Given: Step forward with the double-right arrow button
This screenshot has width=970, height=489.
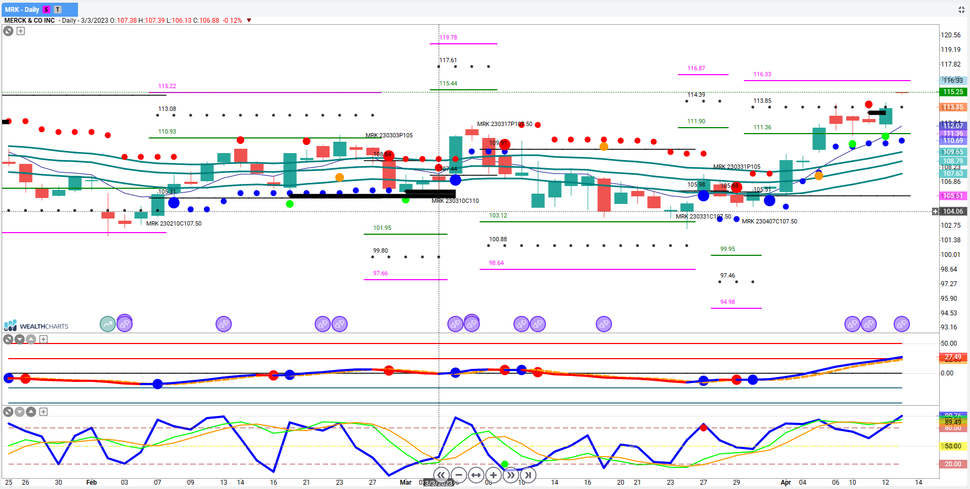Looking at the screenshot, I should (x=511, y=475).
